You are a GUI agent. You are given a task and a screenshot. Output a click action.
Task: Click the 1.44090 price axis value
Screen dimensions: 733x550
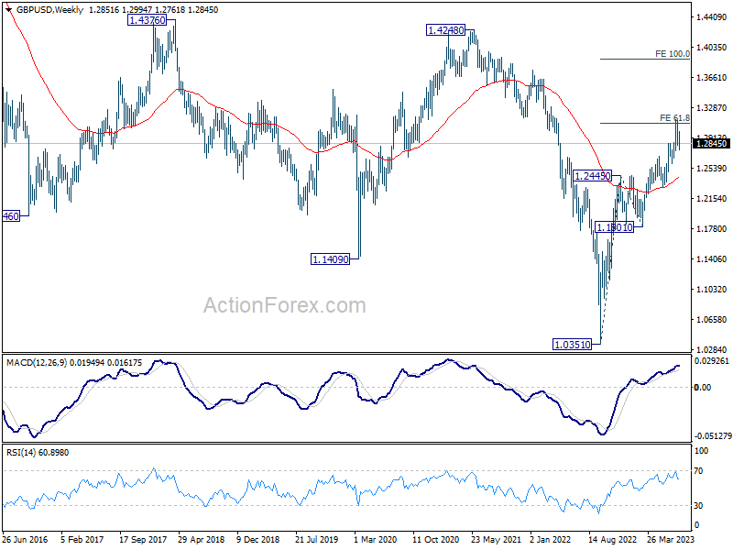pos(711,17)
